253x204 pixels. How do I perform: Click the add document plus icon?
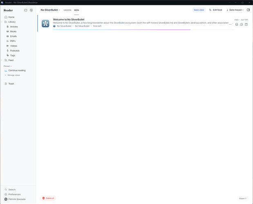coord(31,10)
